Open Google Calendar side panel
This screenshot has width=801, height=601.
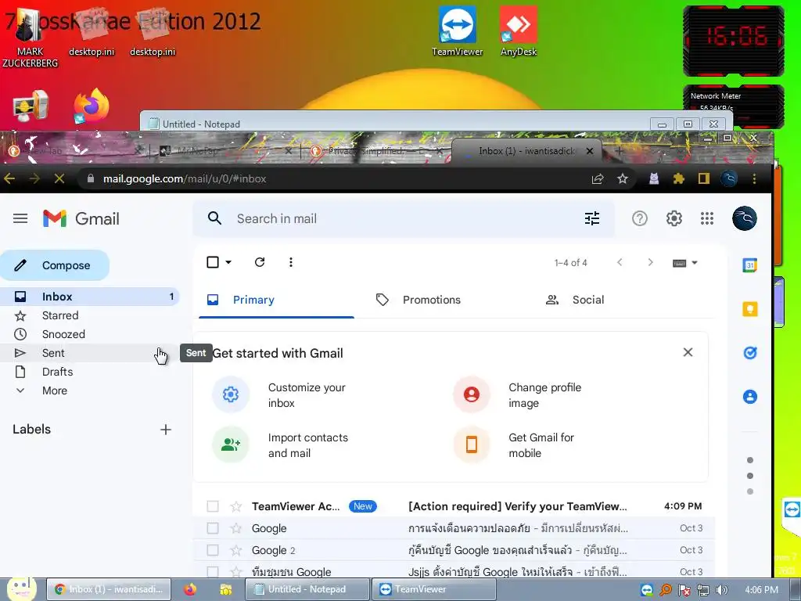click(x=750, y=265)
